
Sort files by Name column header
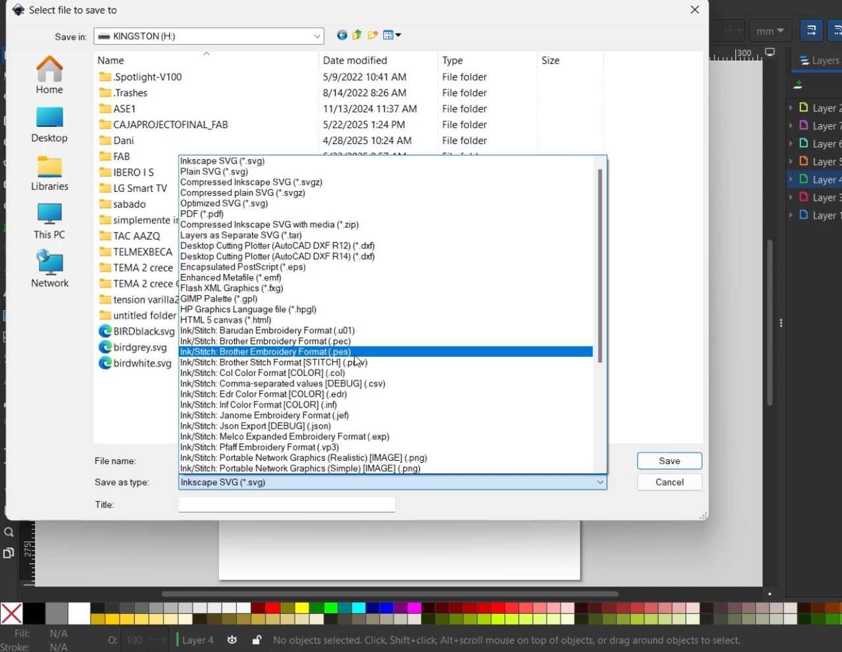tap(207, 60)
